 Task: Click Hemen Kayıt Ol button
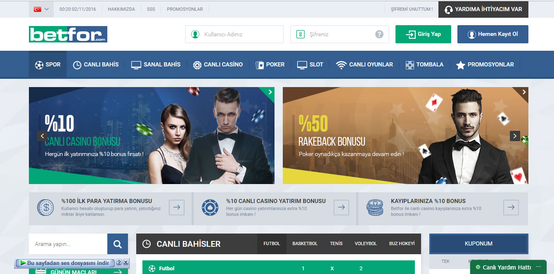coord(493,34)
